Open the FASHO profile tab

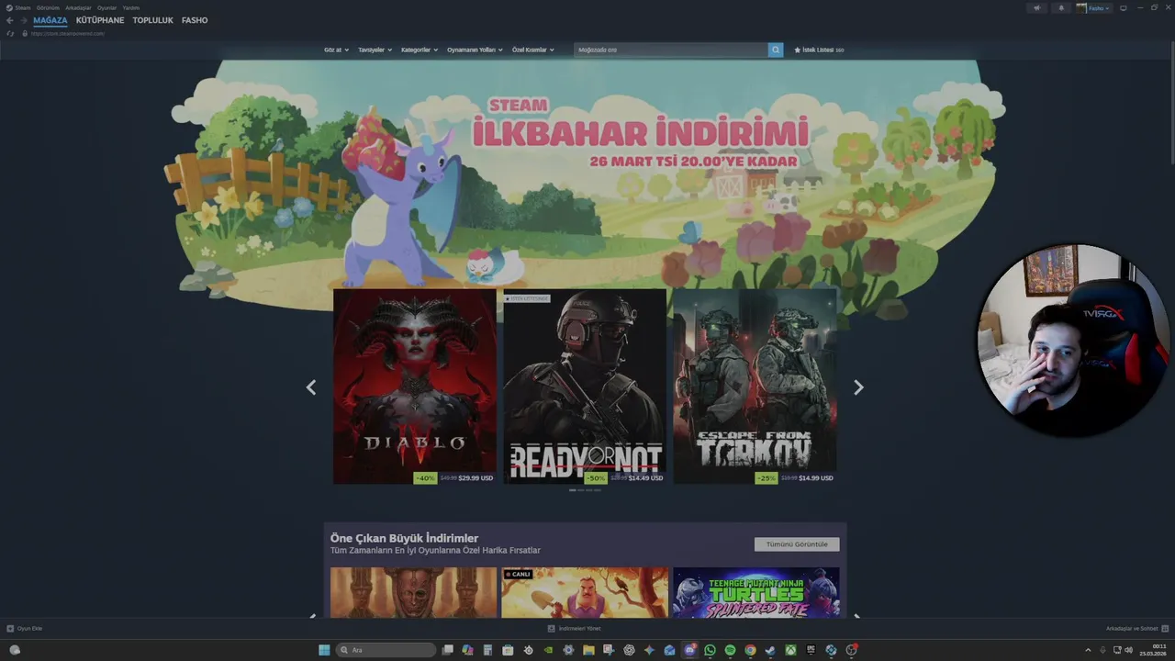(195, 20)
